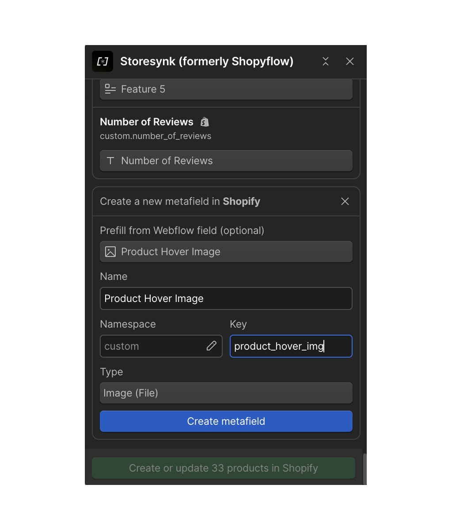Click the Shopify bag icon beside Number of Reviews

coord(205,122)
